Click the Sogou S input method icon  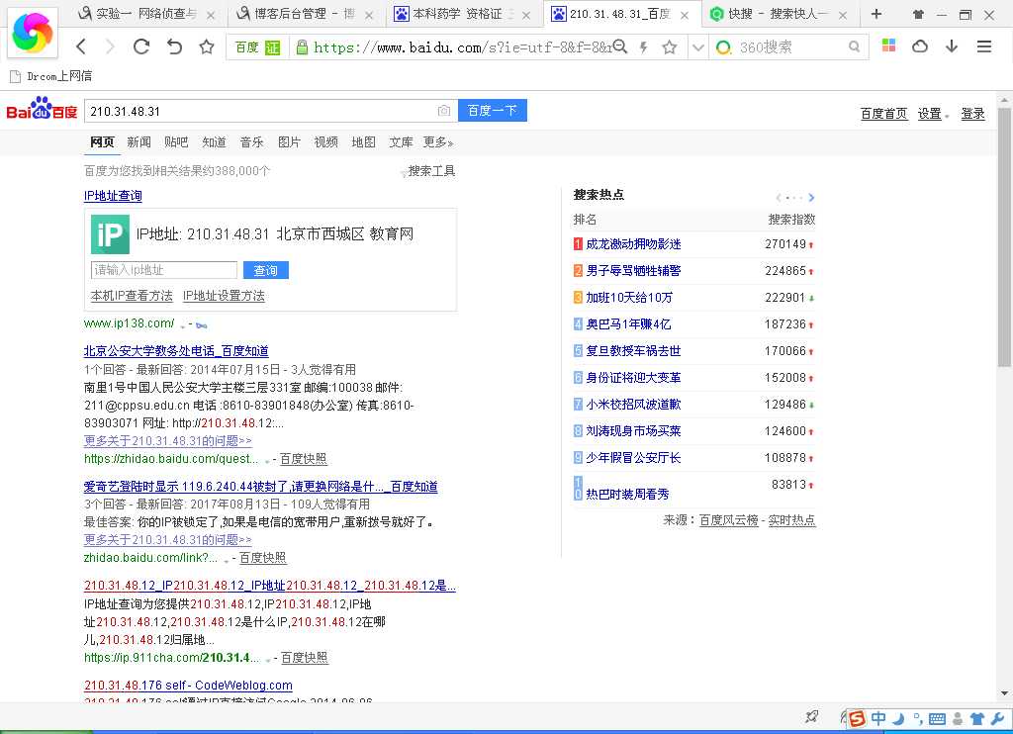click(857, 718)
